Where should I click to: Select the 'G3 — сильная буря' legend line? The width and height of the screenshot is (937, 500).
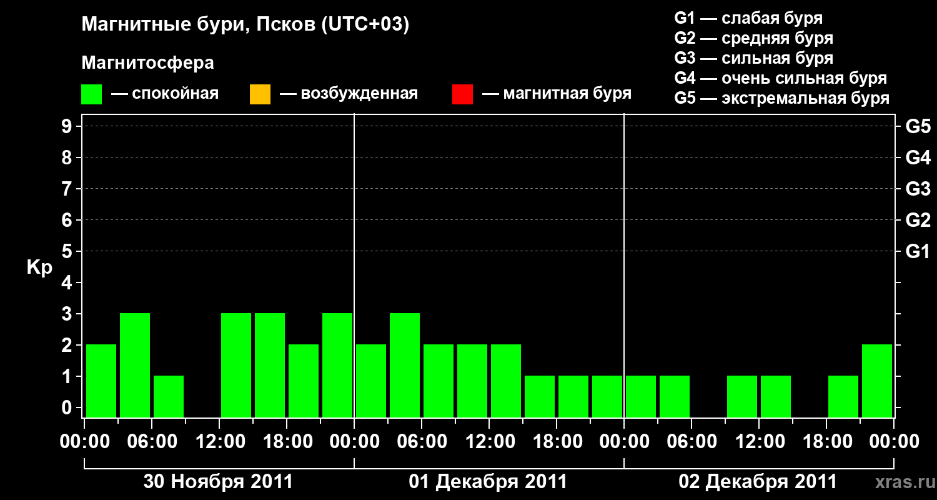tap(753, 58)
